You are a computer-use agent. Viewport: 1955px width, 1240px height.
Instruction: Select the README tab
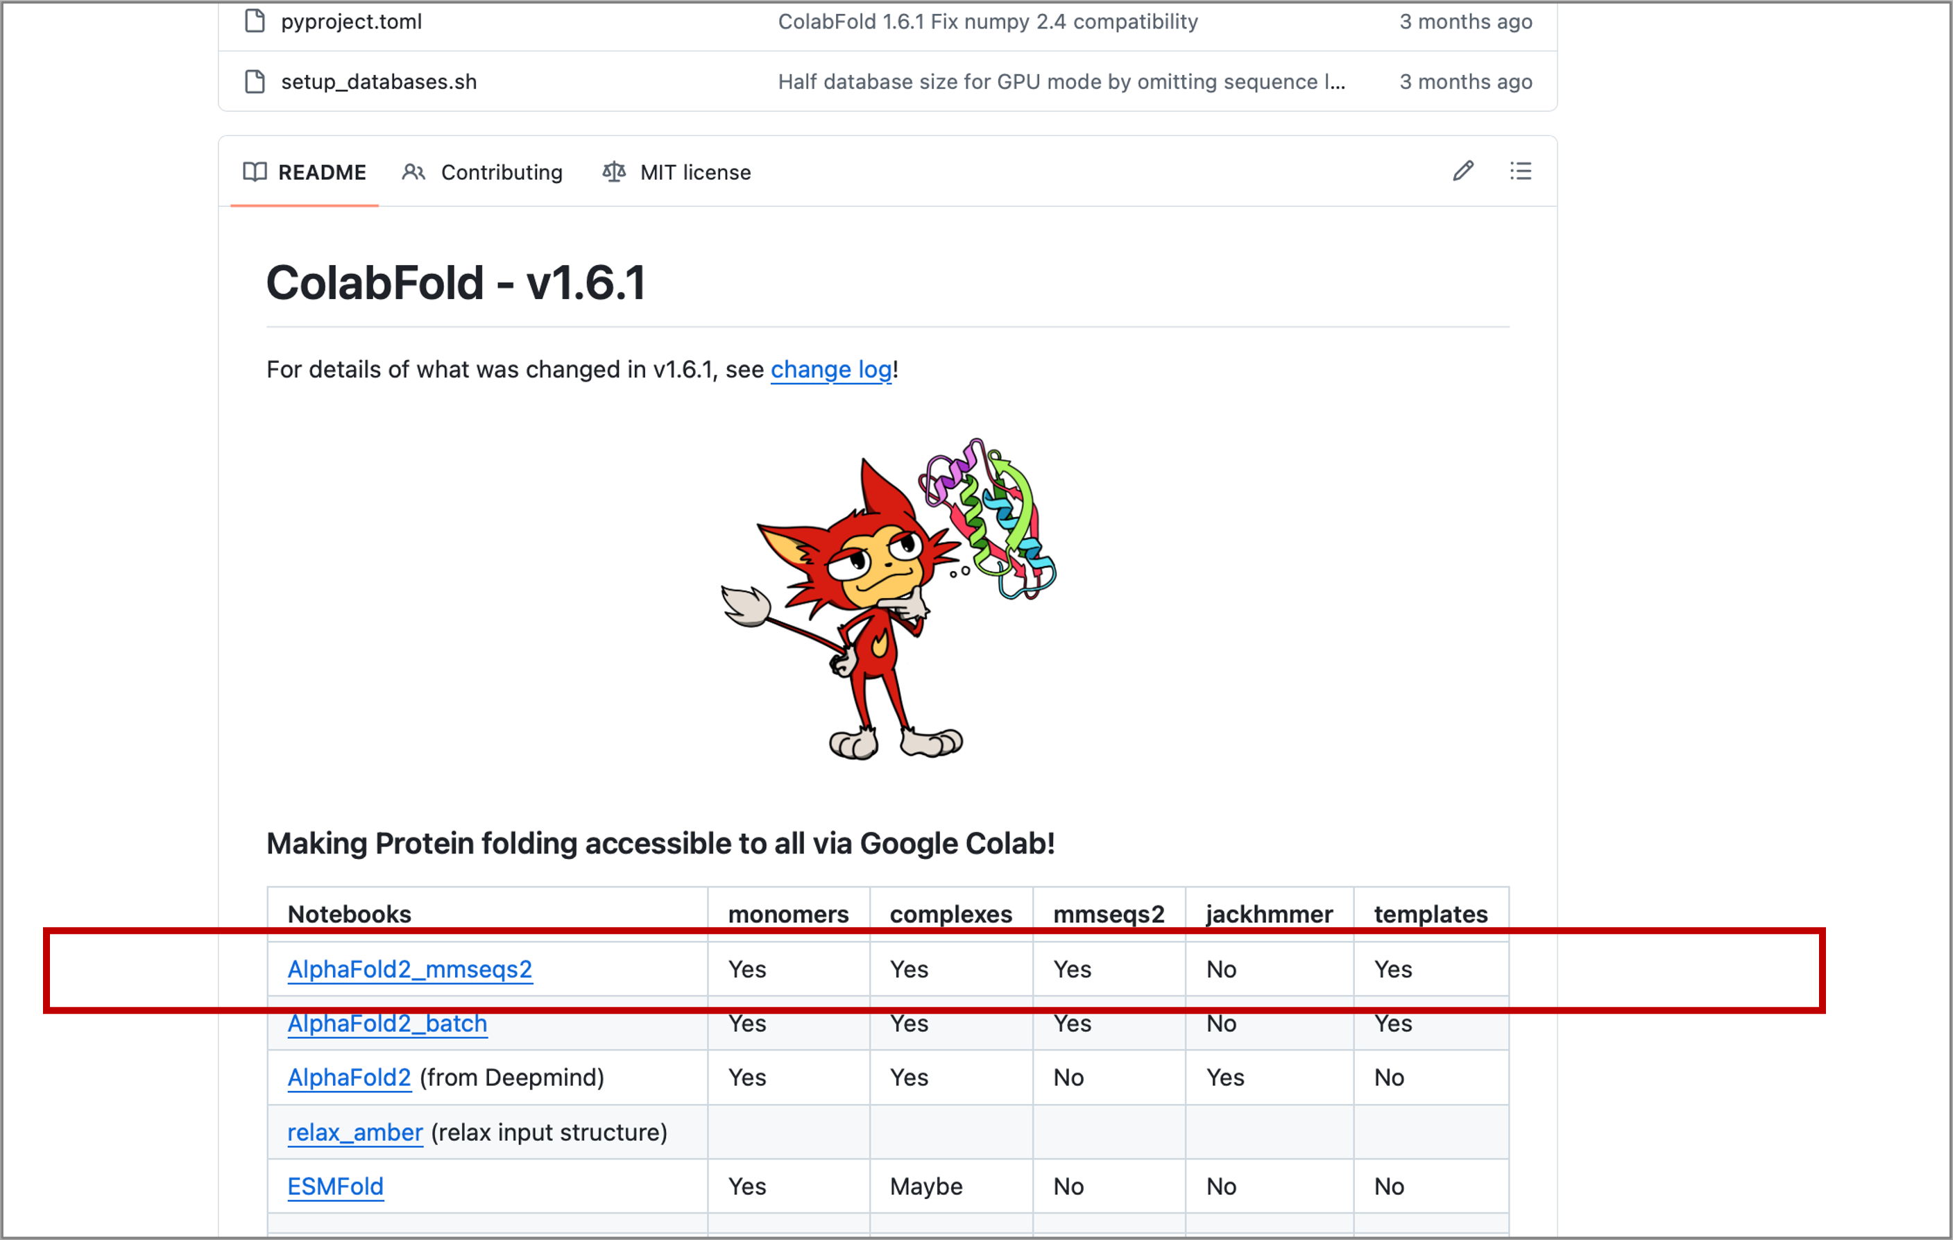pyautogui.click(x=305, y=172)
